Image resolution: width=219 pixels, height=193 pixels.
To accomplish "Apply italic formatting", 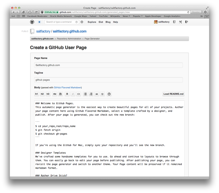I will coord(73,94).
